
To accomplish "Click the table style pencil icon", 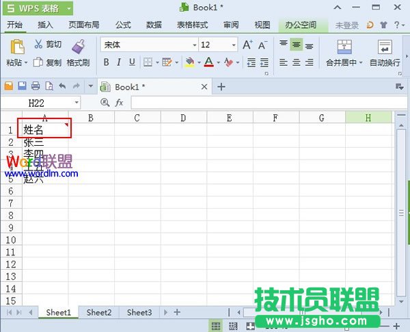I will (167, 62).
